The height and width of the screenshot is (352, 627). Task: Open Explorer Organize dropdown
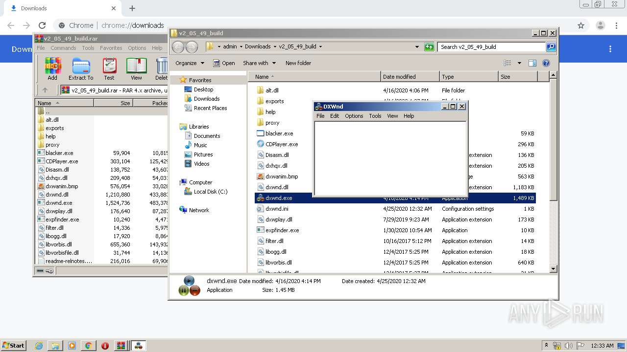click(x=190, y=63)
